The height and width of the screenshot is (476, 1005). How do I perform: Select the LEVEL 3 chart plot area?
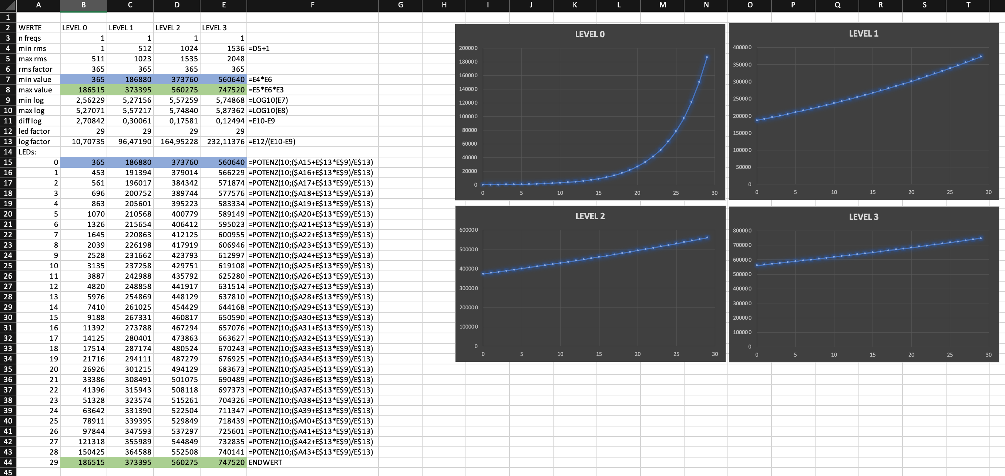point(873,289)
